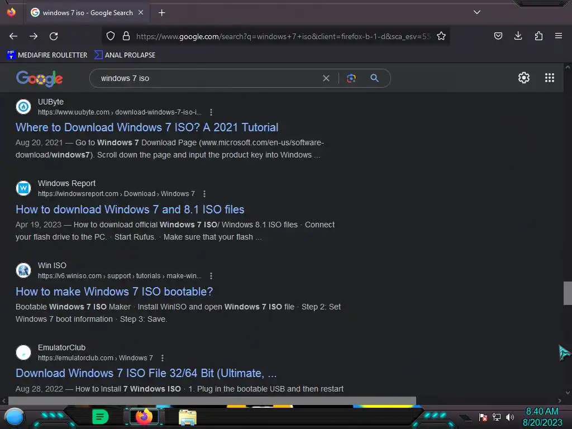Open the second bookmark on the toolbar

click(x=125, y=55)
